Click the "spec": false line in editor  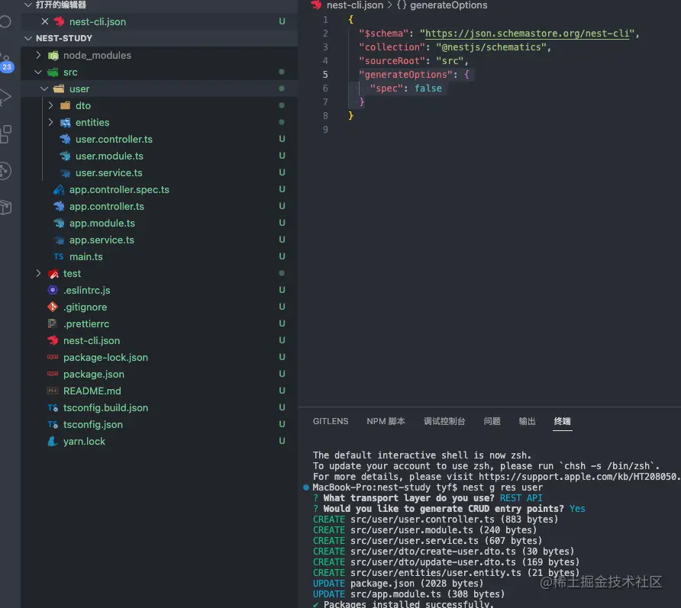405,88
